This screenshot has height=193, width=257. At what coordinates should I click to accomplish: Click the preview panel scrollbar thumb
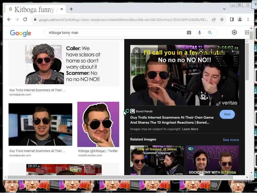pos(247,62)
